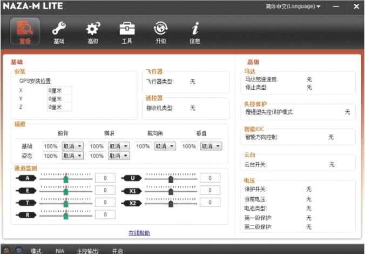The image size is (365, 254).
Task: Open the 工具 toolbox icon
Action: pyautogui.click(x=127, y=31)
